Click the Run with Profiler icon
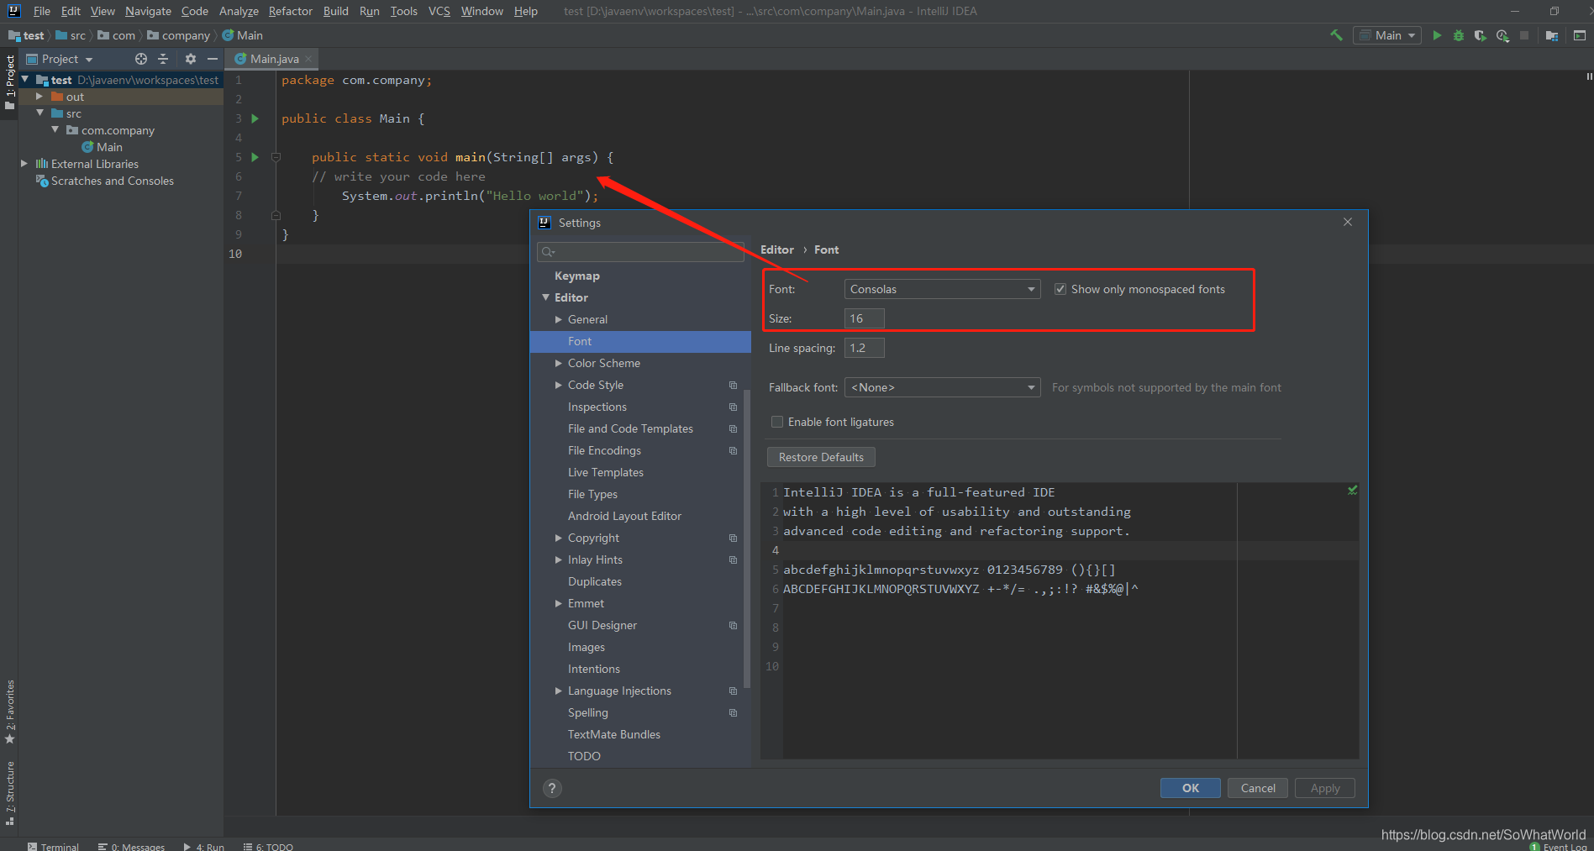1594x851 pixels. click(x=1502, y=35)
